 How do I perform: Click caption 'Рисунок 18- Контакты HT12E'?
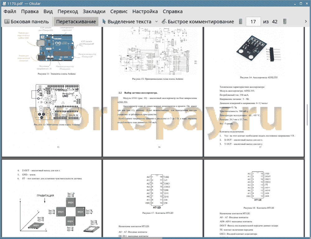[x=259, y=208]
